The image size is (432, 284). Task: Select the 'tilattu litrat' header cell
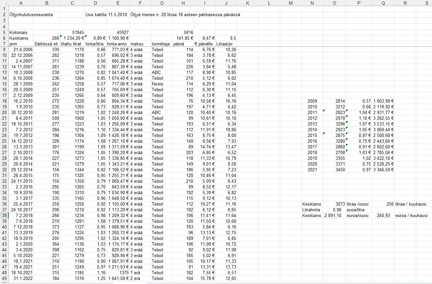pos(73,44)
